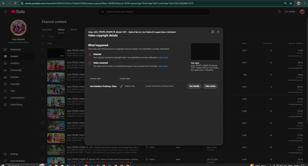This screenshot has width=308, height=166.
Task: Close the Video copyright details dialog
Action: click(218, 32)
